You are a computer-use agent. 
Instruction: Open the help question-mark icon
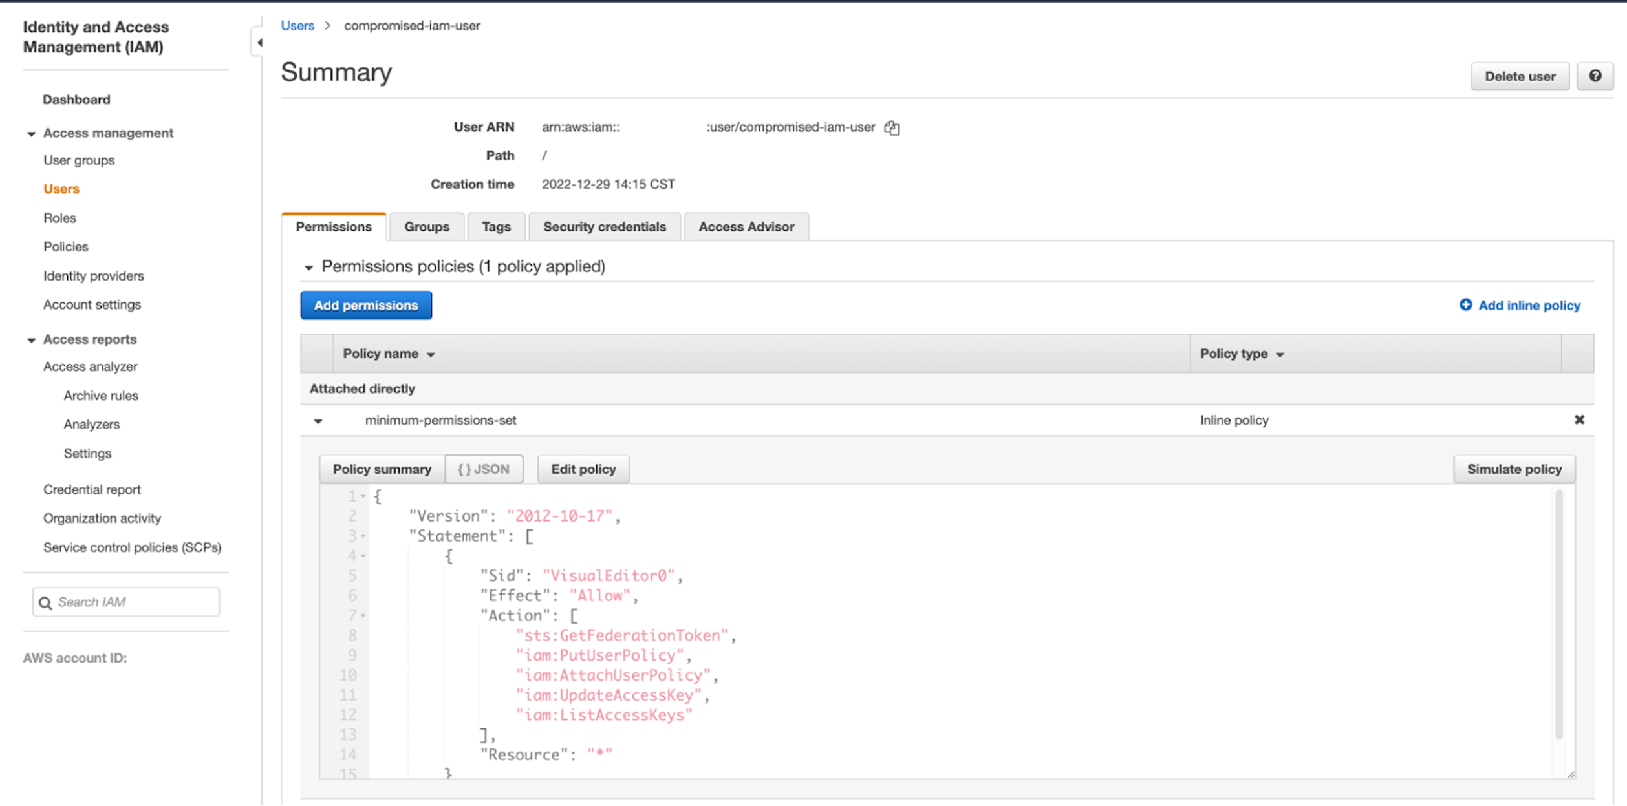(x=1595, y=76)
